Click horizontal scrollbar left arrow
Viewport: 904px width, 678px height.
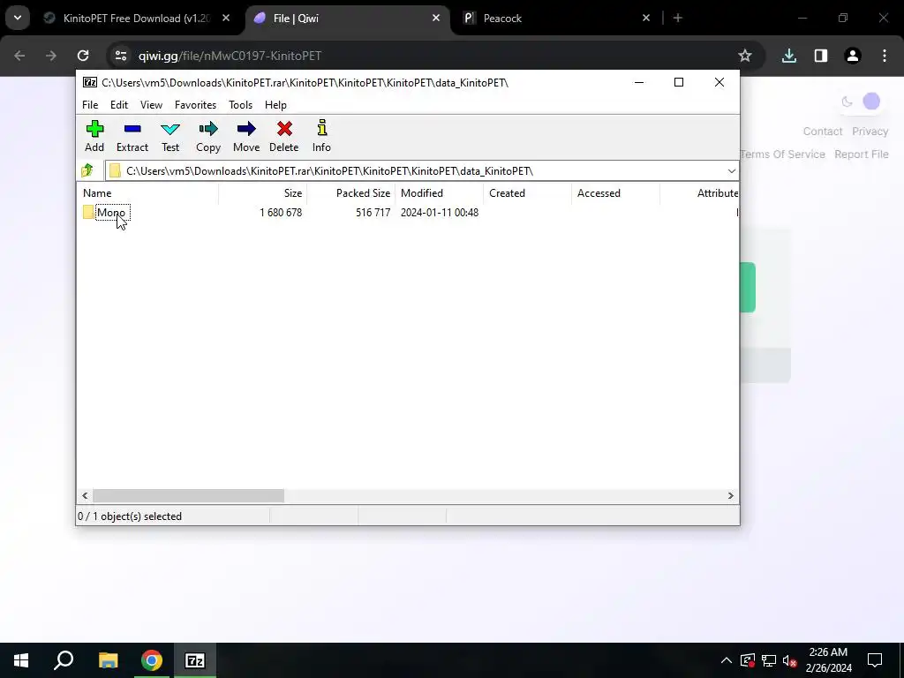pyautogui.click(x=85, y=495)
